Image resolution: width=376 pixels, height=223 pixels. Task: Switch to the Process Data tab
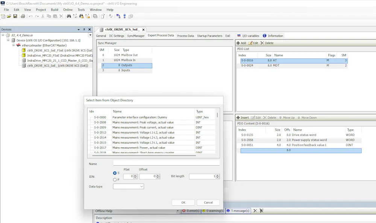[x=185, y=36]
